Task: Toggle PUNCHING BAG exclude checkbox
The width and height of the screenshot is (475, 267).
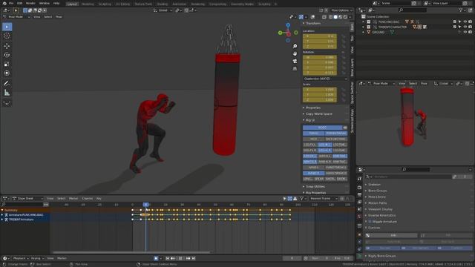Action: pos(455,22)
